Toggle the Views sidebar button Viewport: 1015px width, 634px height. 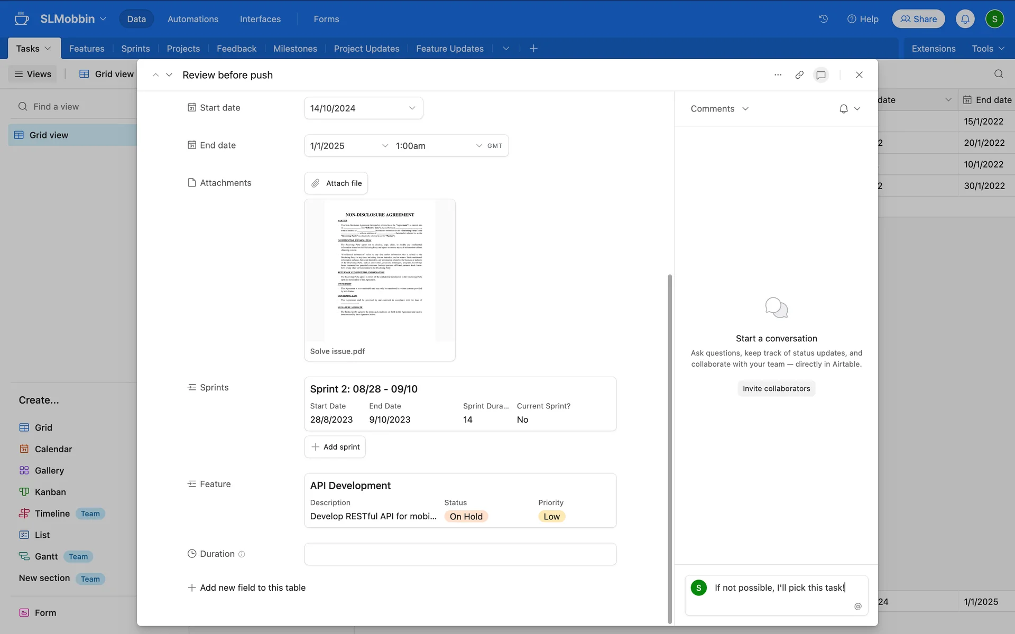[33, 74]
